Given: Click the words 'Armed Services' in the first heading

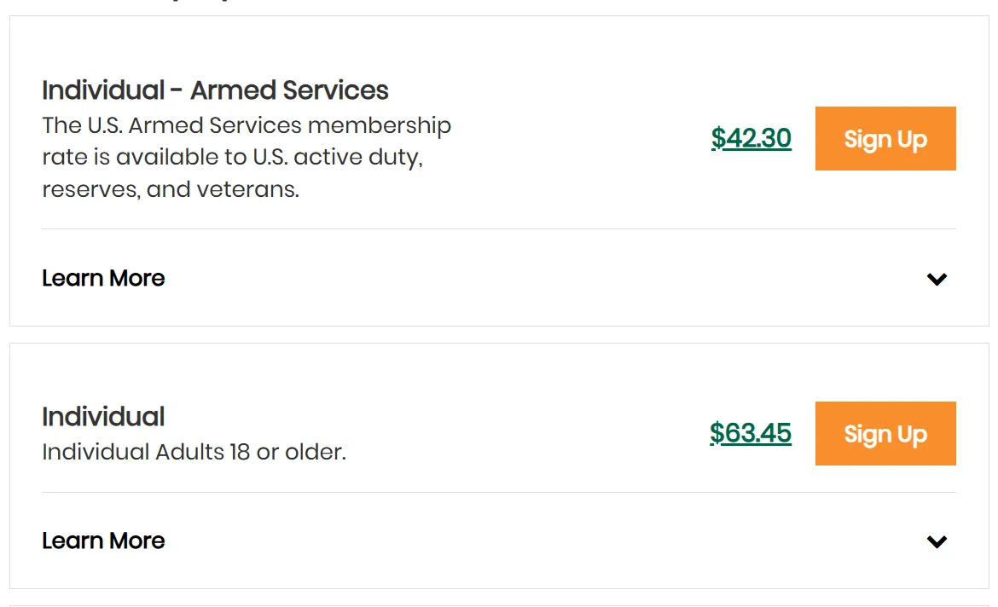Looking at the screenshot, I should pos(289,90).
